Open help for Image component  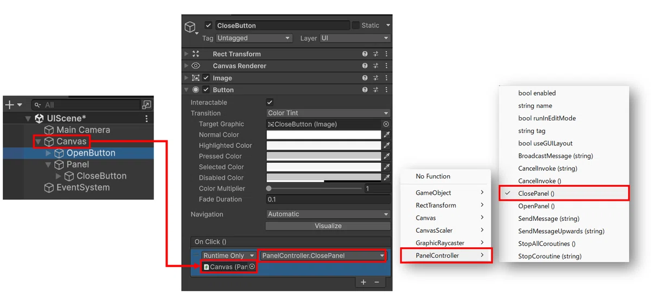pos(365,78)
